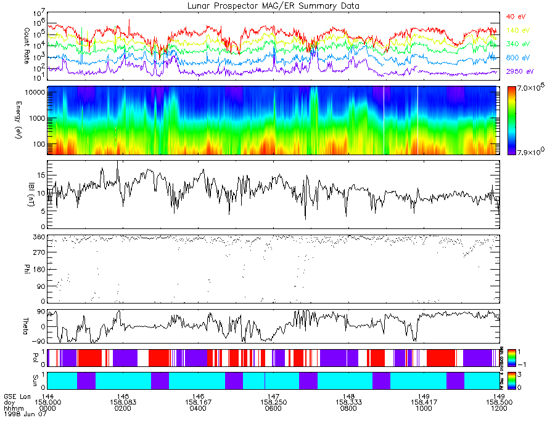Click the '7.0×10^5' color bar maximum value
This screenshot has width=555, height=431.
(x=531, y=87)
